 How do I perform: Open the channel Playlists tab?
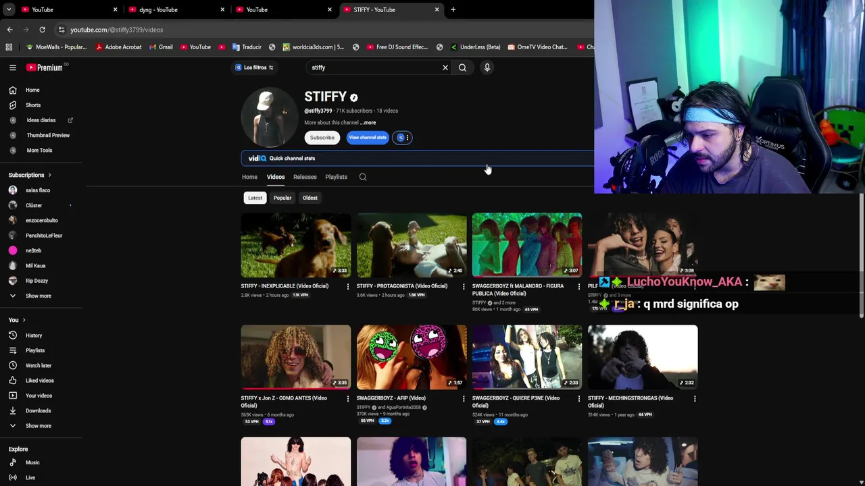tap(336, 177)
